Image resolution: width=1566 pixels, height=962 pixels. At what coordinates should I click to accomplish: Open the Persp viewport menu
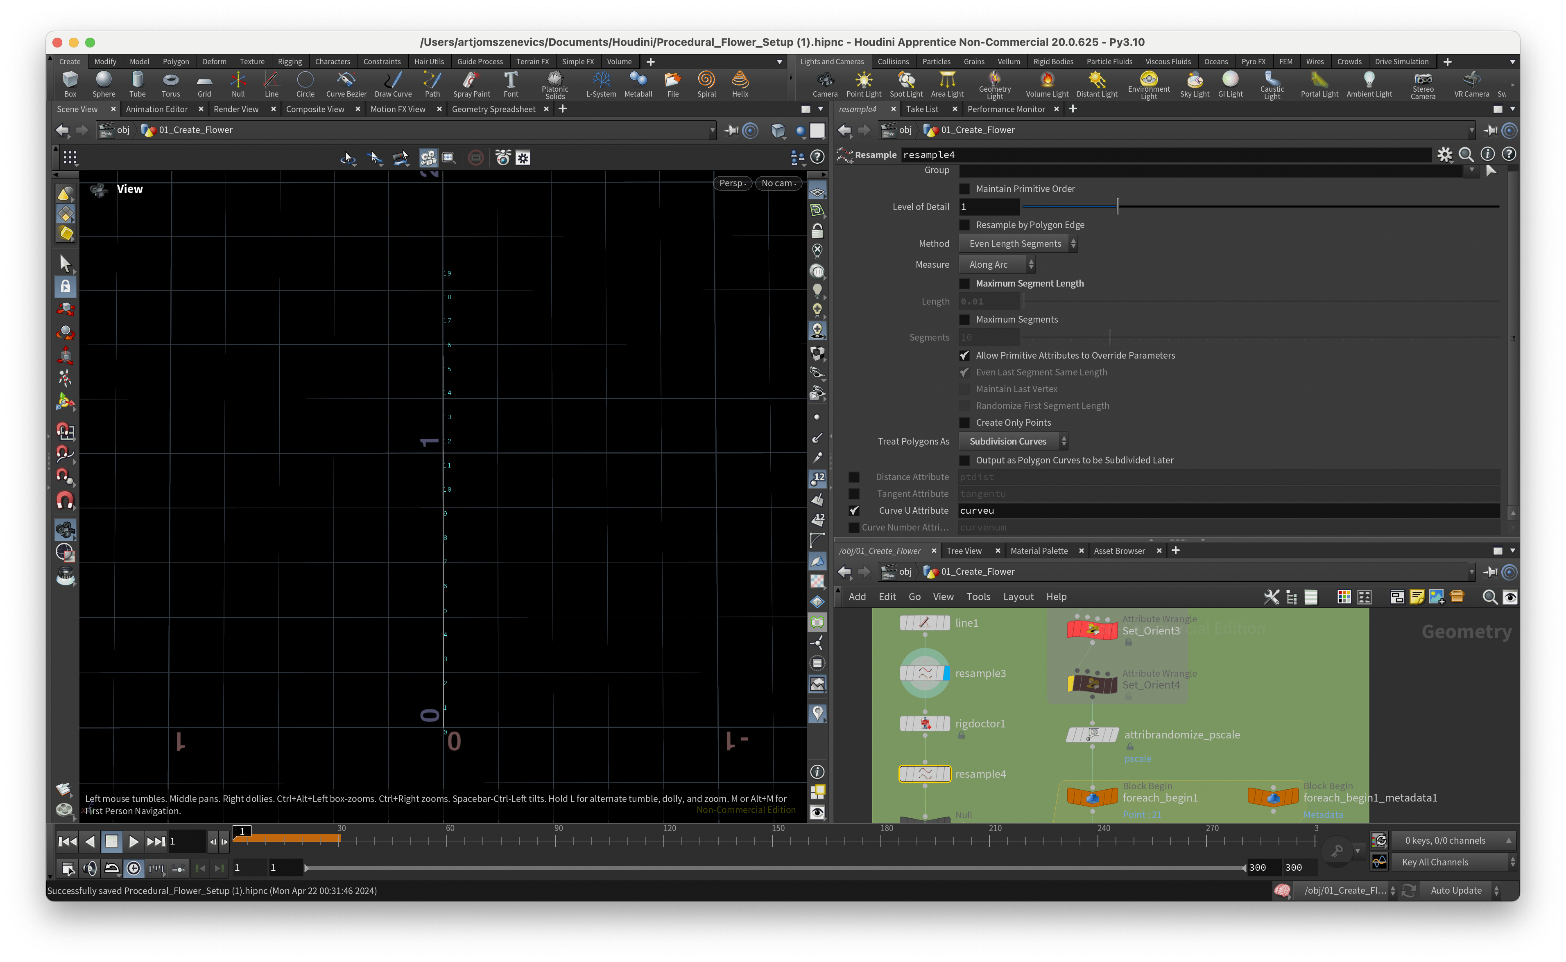(x=732, y=183)
